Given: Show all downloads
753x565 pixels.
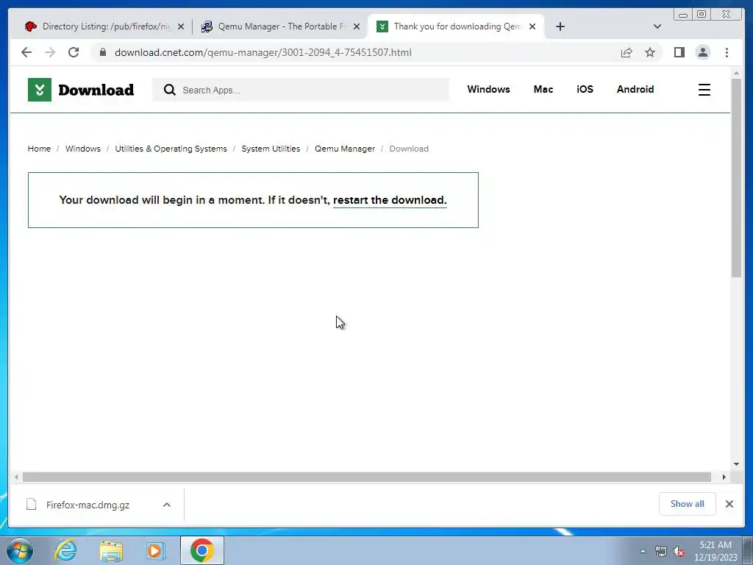Looking at the screenshot, I should (688, 504).
